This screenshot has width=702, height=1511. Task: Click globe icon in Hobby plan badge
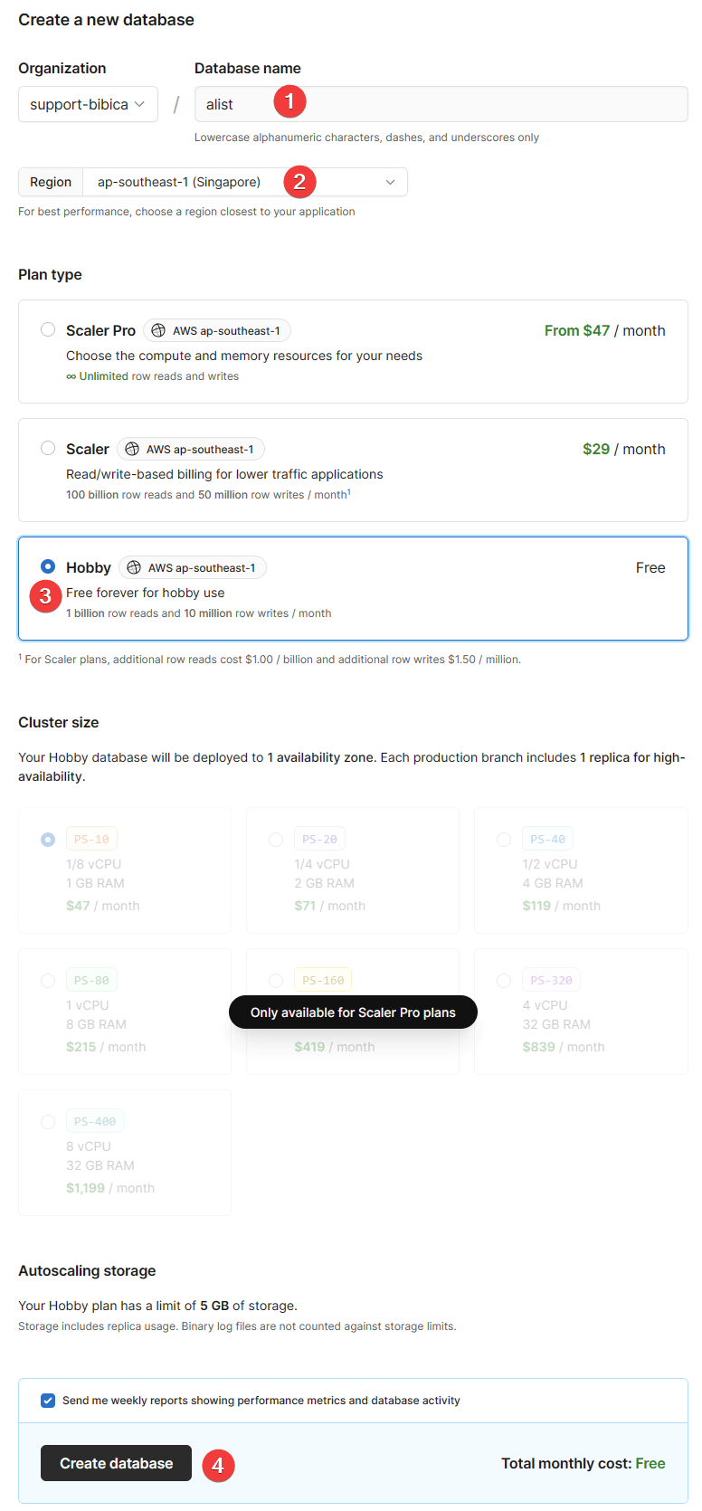[134, 567]
